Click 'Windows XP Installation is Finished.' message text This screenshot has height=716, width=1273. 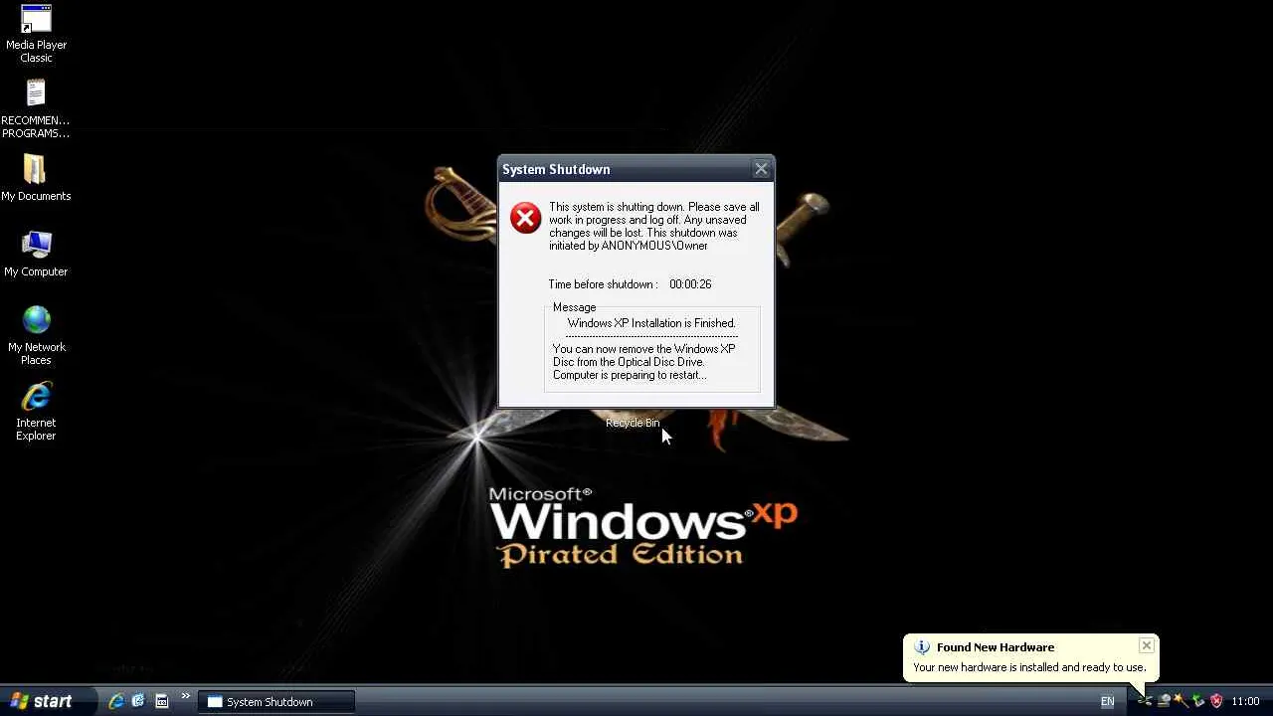tap(651, 323)
